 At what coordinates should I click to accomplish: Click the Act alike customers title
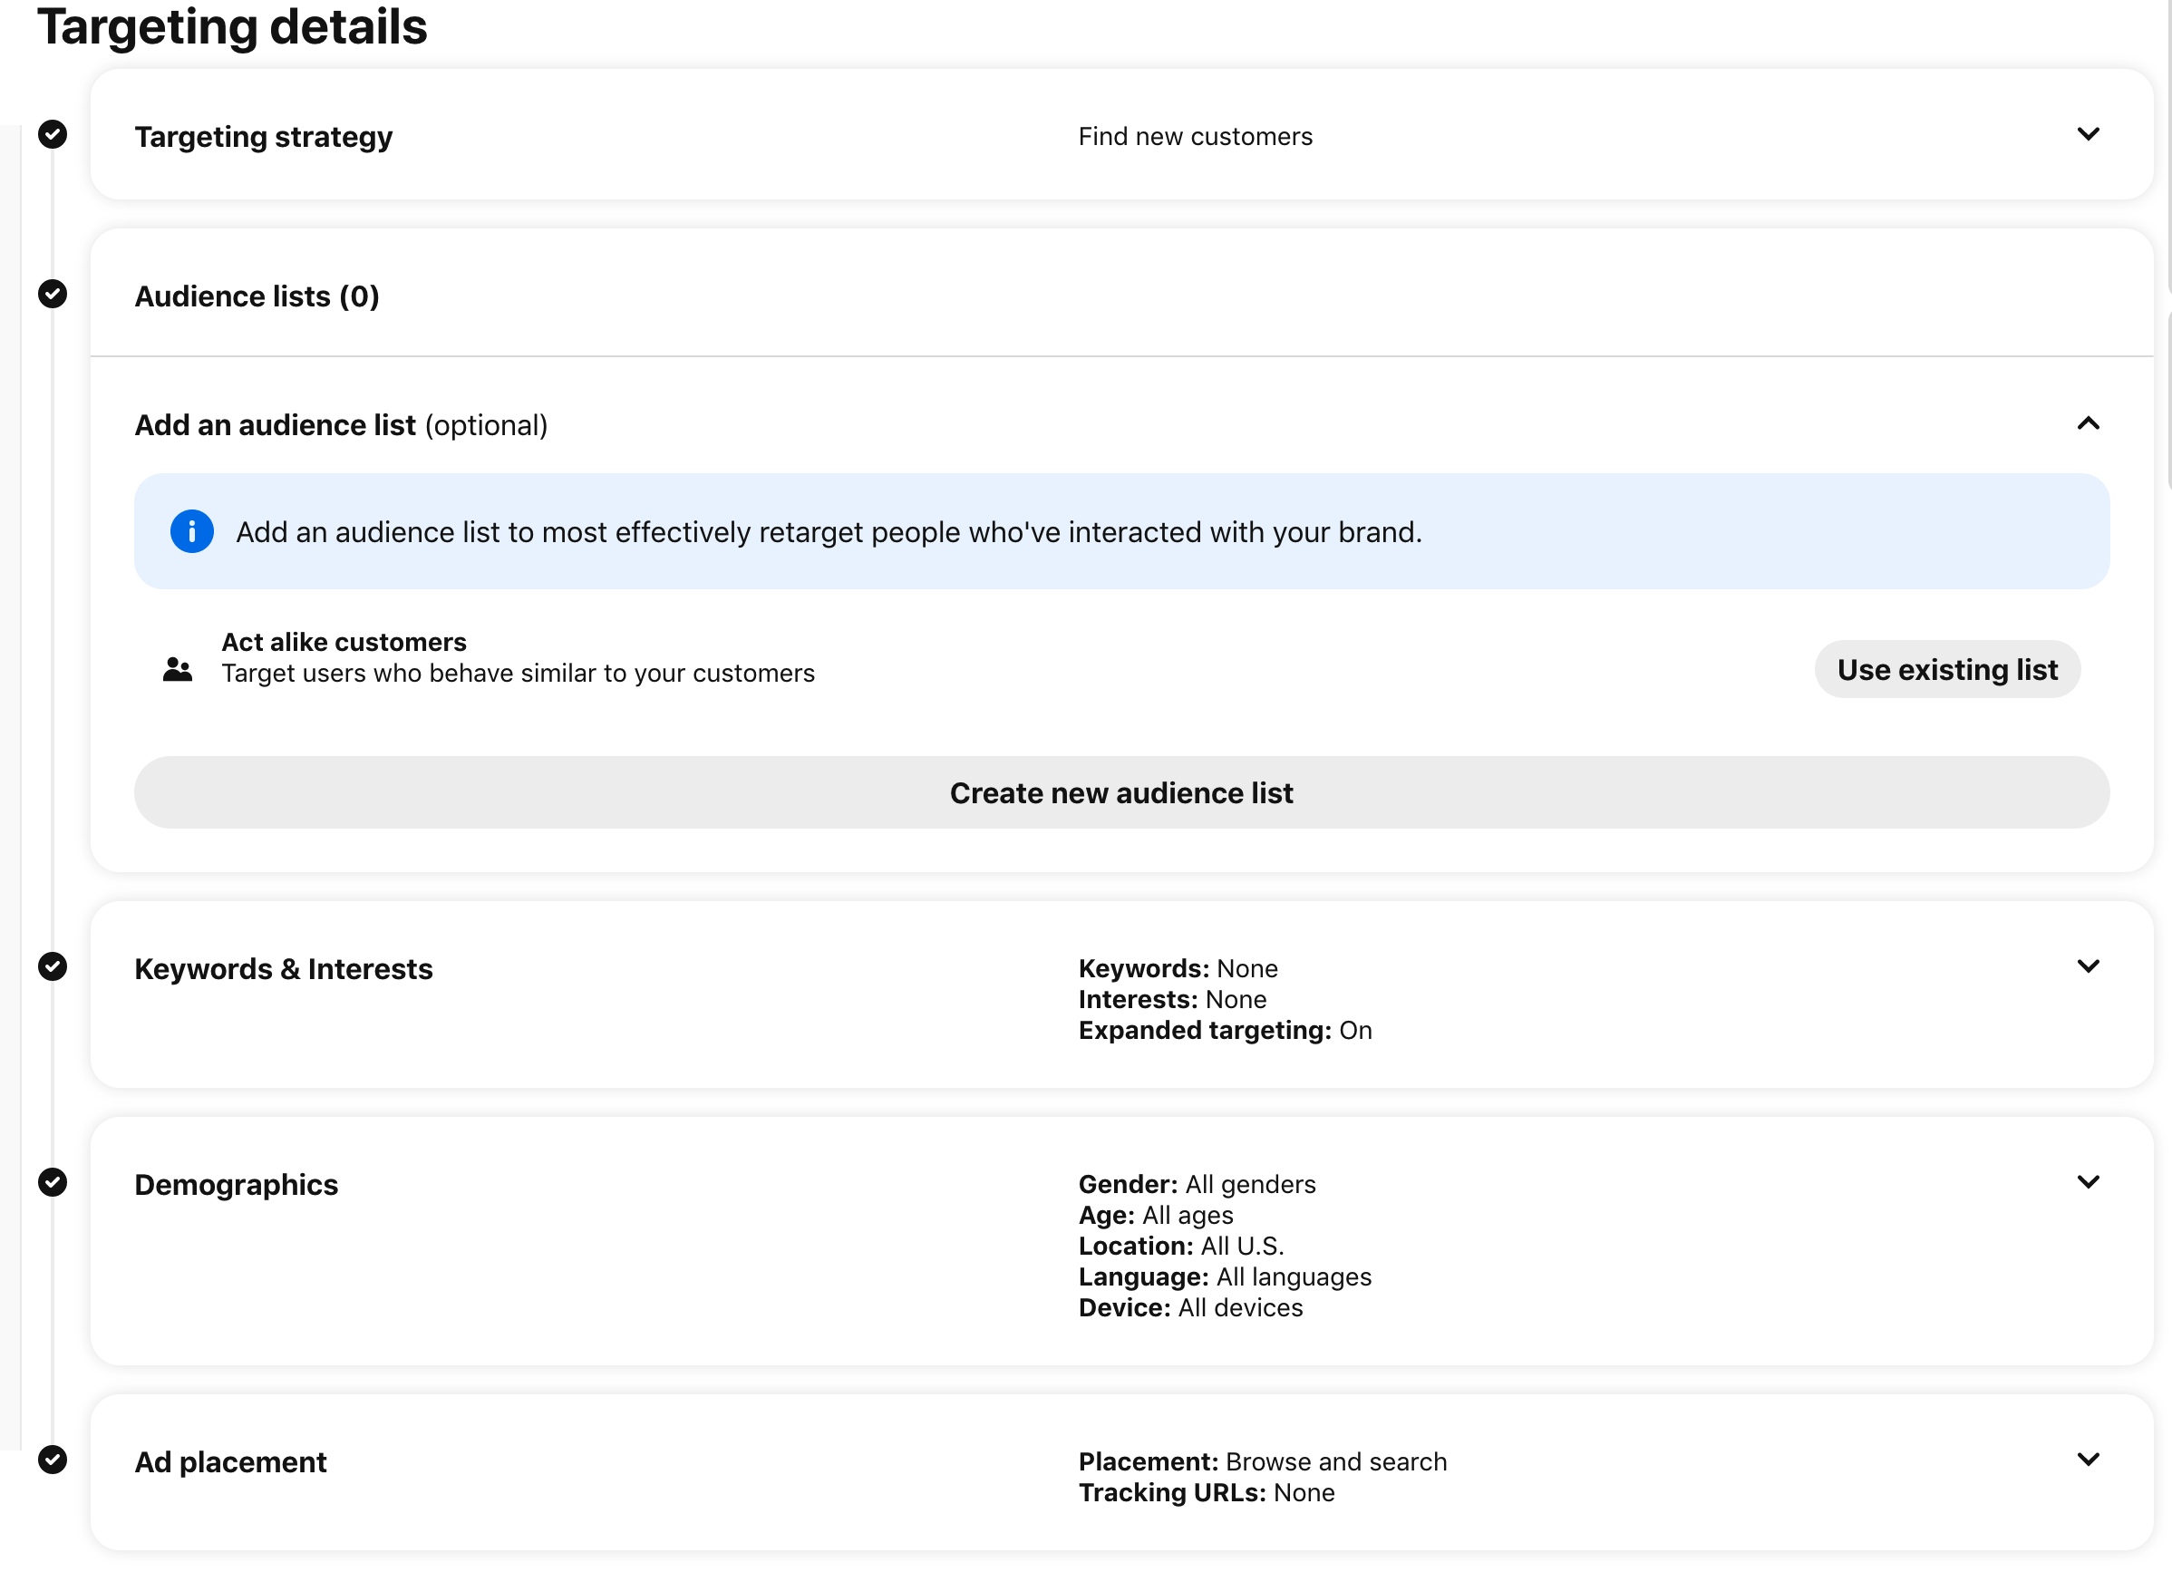[x=344, y=641]
